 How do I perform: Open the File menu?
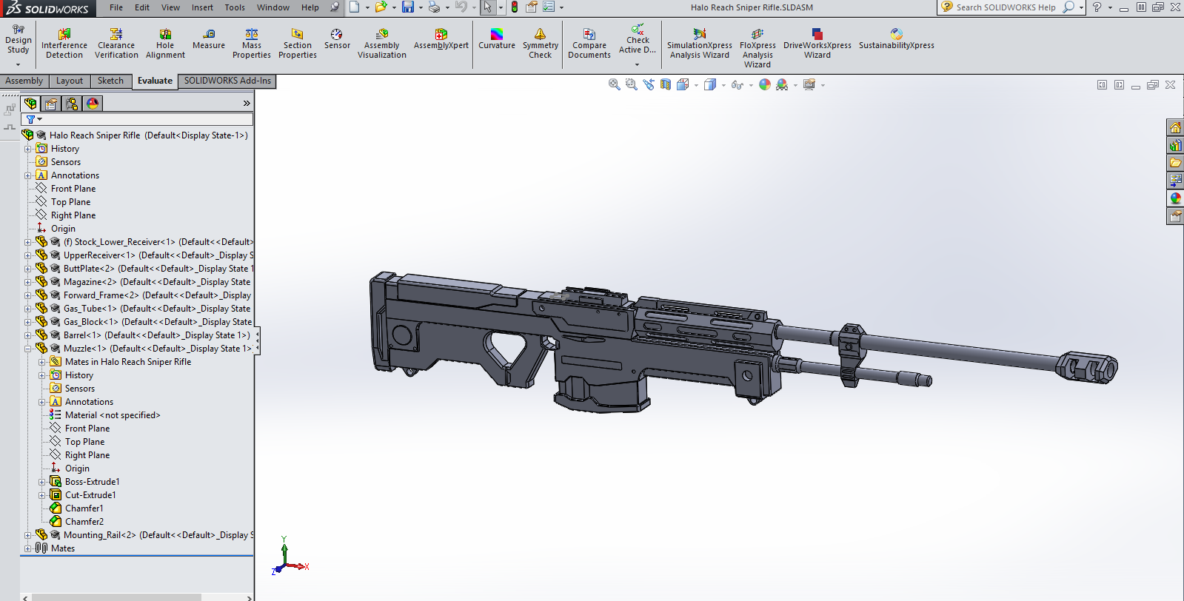pyautogui.click(x=116, y=7)
